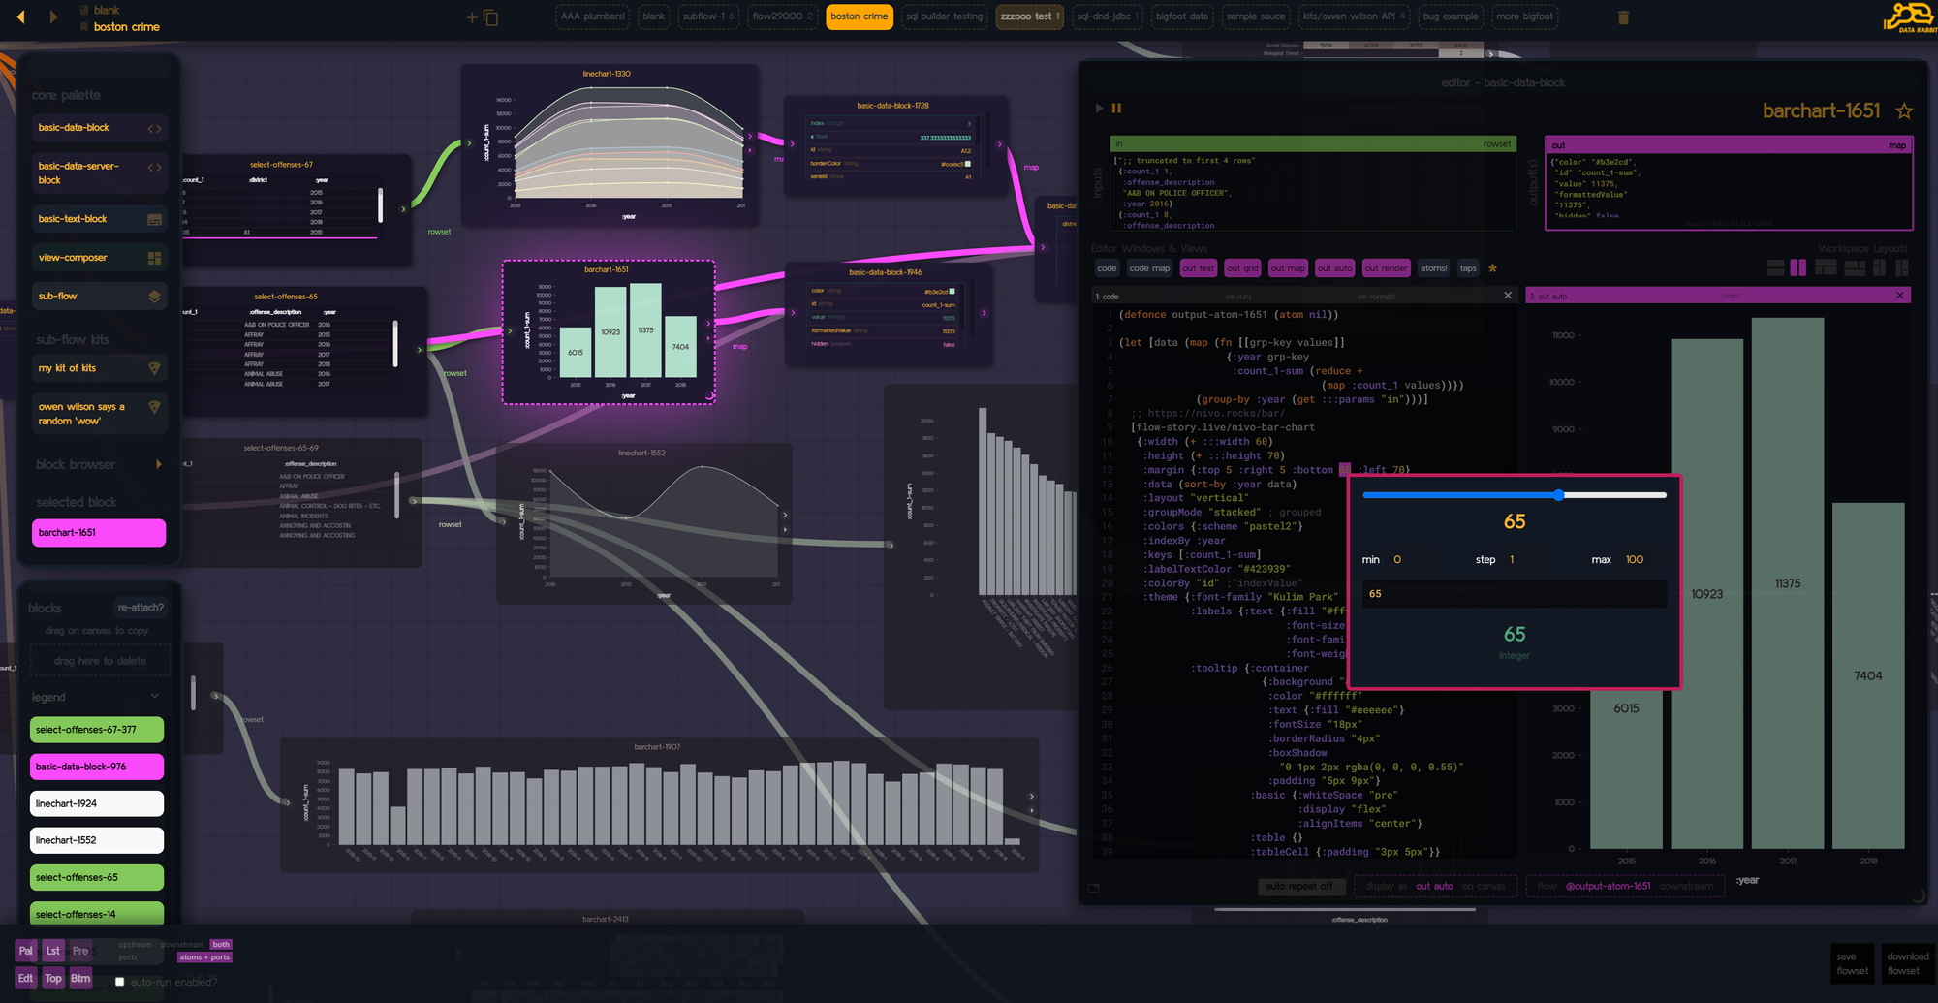The image size is (1938, 1003).
Task: Toggle 'atoms + ports' display mode
Action: point(203,956)
